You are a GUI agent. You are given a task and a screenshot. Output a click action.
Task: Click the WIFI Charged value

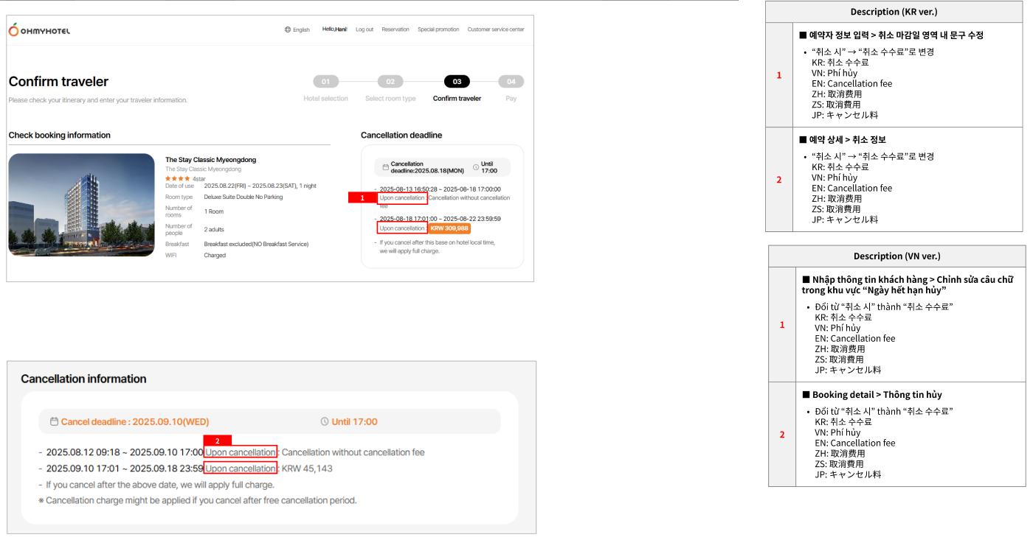point(215,256)
